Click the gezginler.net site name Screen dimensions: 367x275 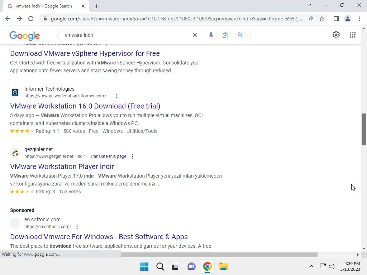[x=38, y=149]
